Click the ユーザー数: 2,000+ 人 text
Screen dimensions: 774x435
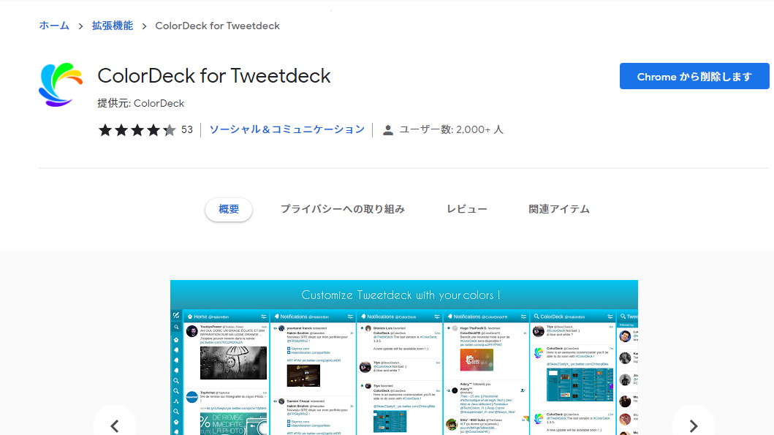pos(451,129)
